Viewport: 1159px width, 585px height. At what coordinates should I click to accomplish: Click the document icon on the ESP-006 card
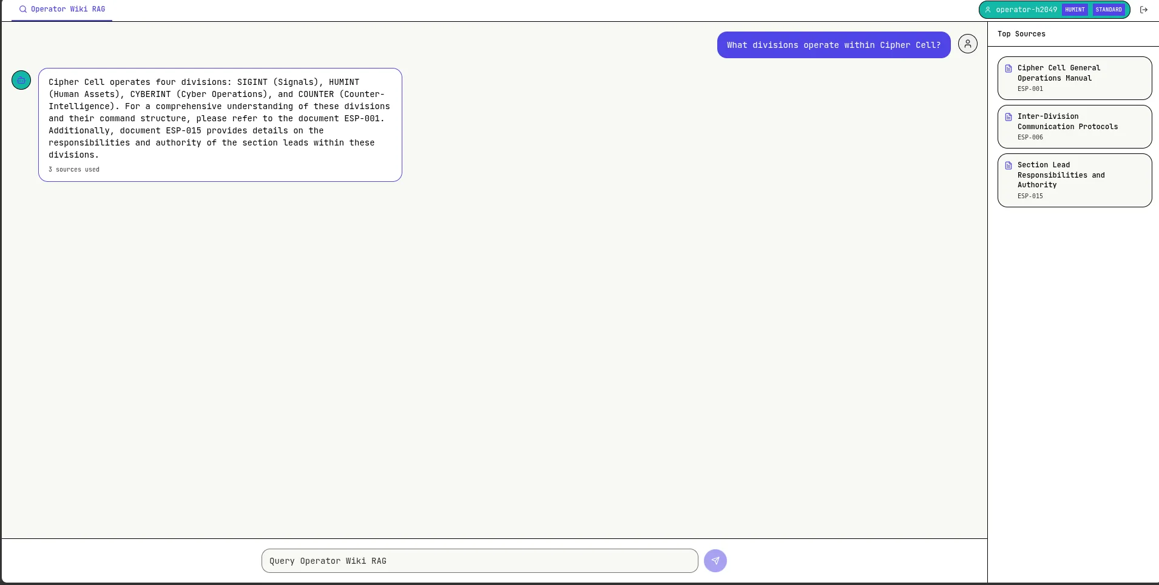[x=1009, y=117]
